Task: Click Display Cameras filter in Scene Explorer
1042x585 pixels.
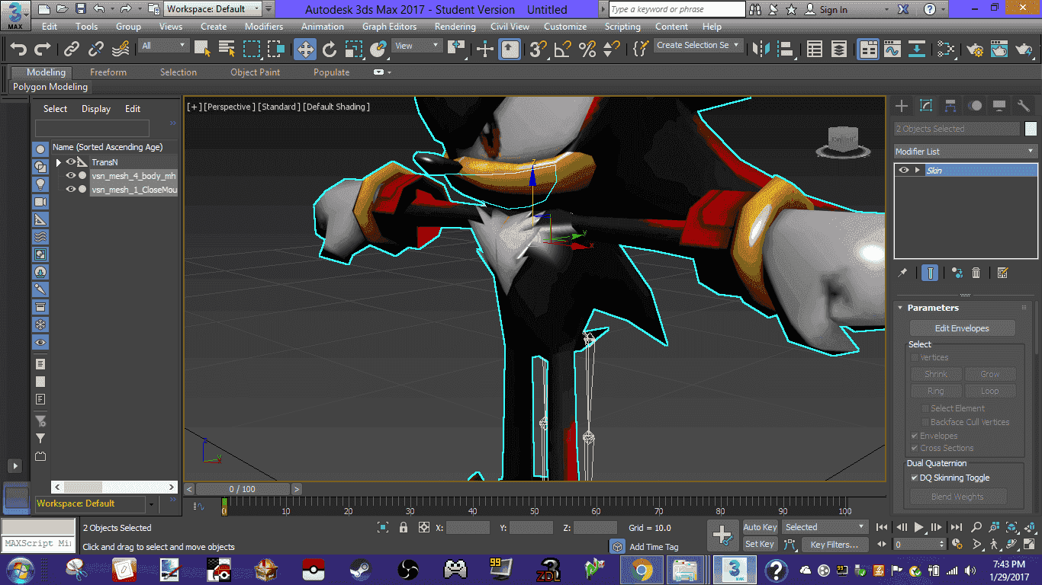Action: pos(40,202)
